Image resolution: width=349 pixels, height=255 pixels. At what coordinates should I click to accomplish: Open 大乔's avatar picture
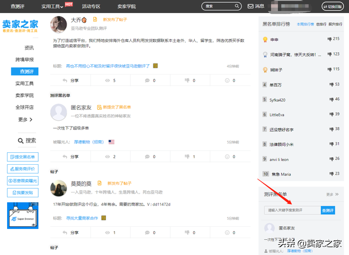[58, 24]
